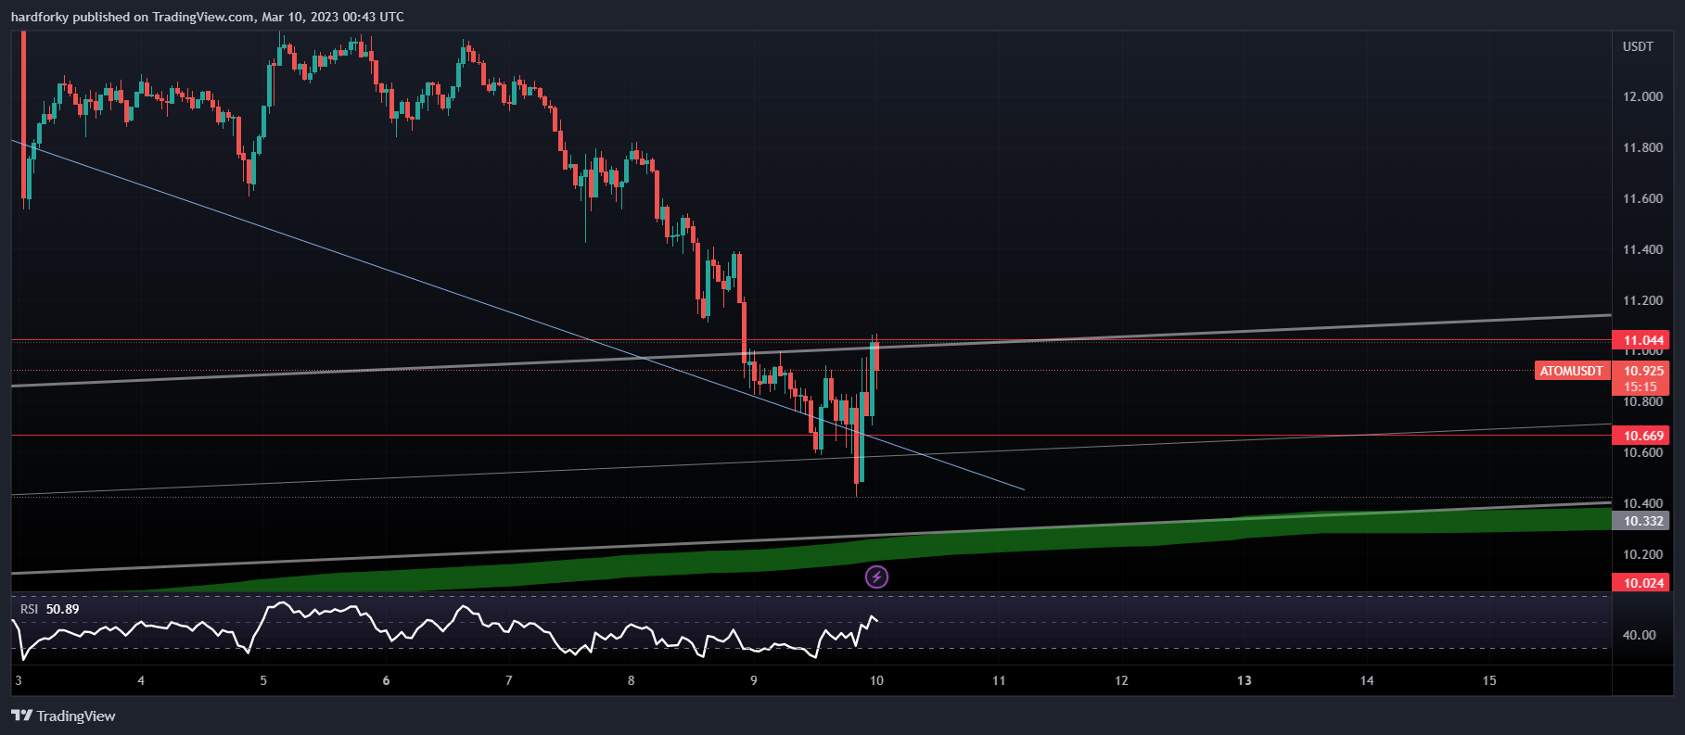Click the 40.00 RSI scale value
Viewport: 1685px width, 735px height.
pyautogui.click(x=1640, y=635)
